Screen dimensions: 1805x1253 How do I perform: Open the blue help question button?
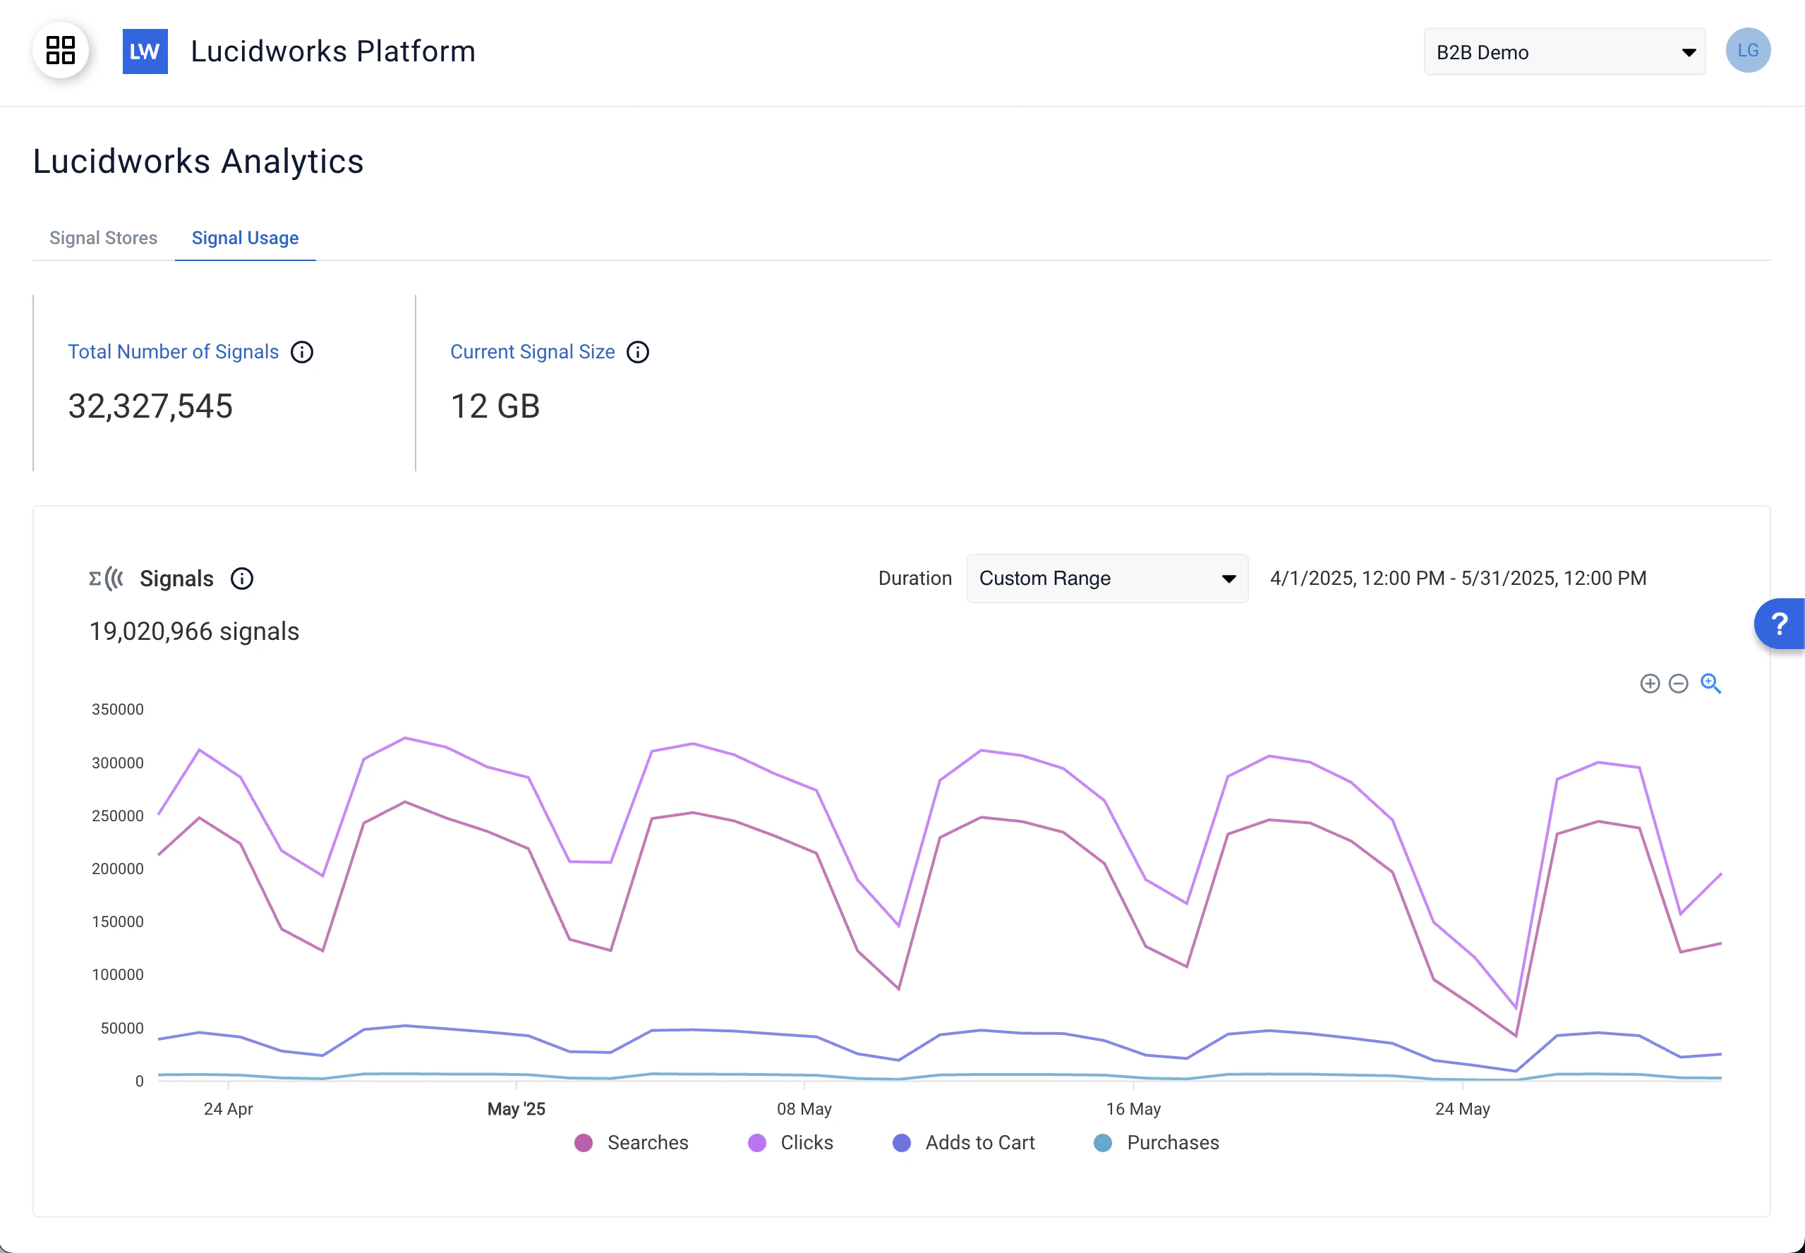[1779, 624]
